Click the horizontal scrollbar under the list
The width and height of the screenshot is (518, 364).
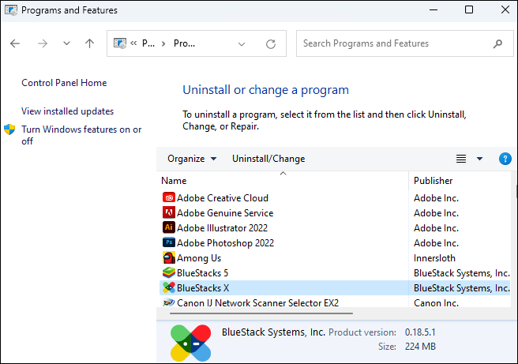click(x=261, y=313)
